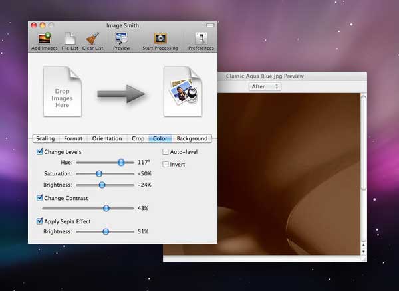Image resolution: width=399 pixels, height=291 pixels.
Task: Click the -50% saturation value
Action: pyautogui.click(x=144, y=173)
